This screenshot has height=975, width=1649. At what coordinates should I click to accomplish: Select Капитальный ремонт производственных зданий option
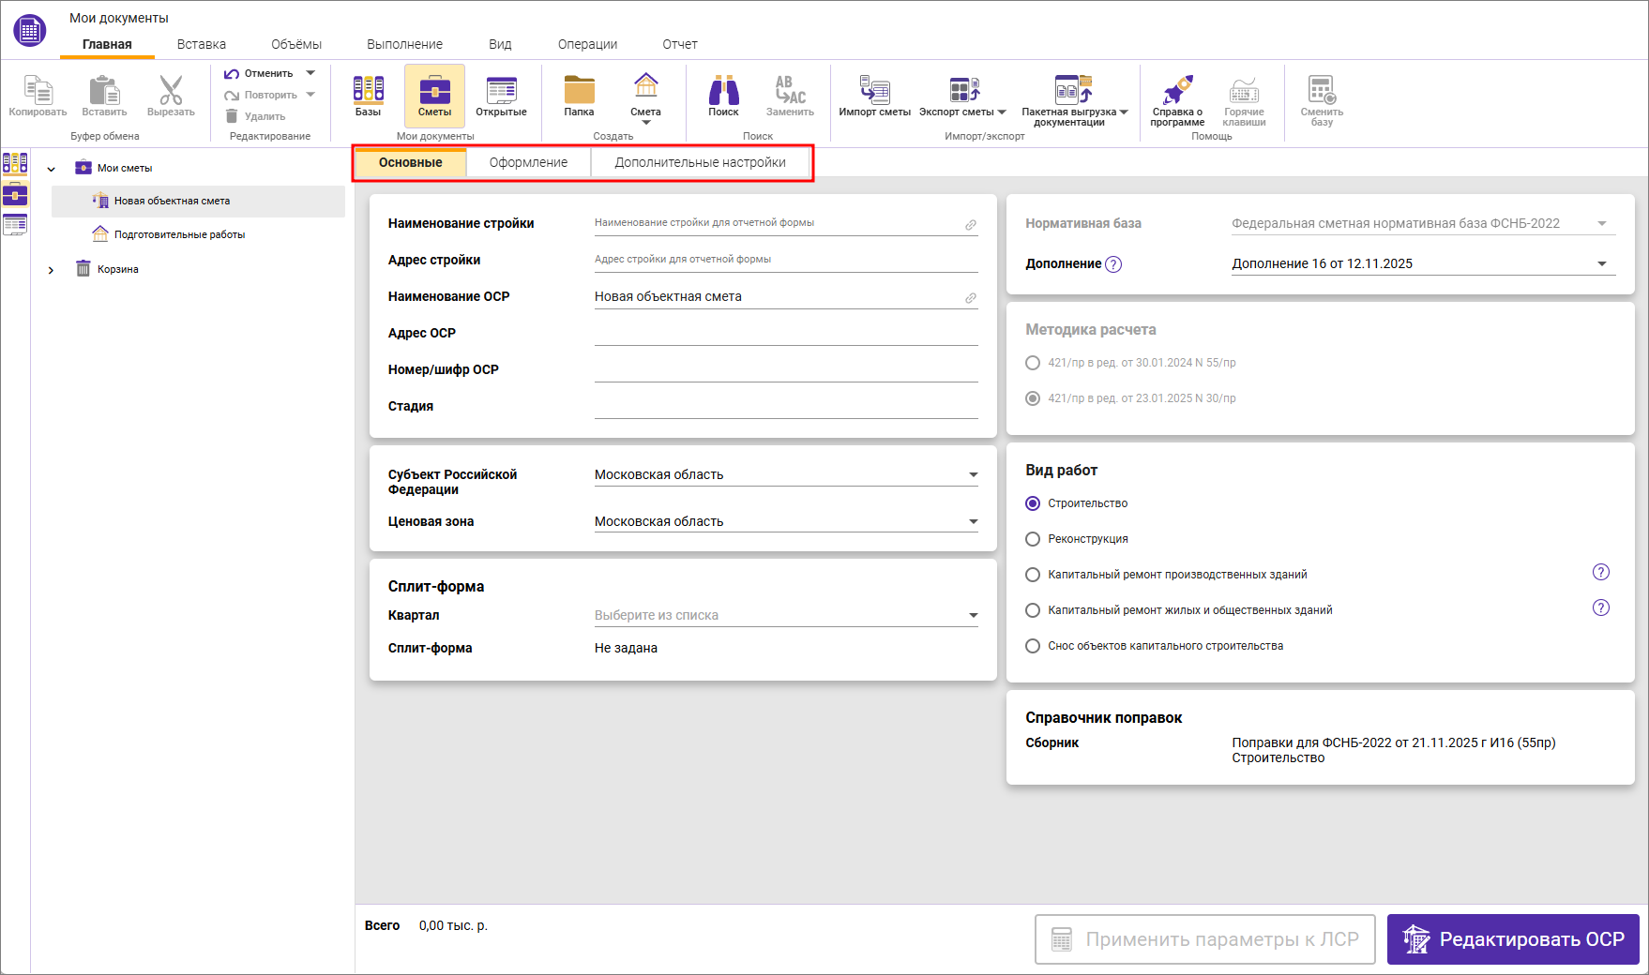(1033, 575)
